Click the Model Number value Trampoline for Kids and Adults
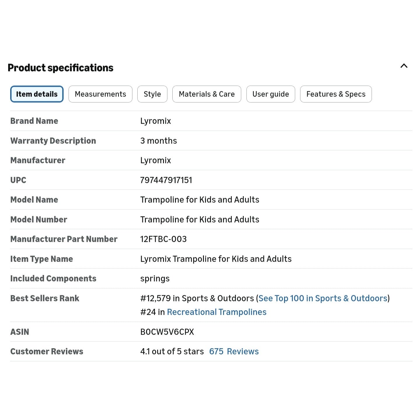 click(x=200, y=219)
